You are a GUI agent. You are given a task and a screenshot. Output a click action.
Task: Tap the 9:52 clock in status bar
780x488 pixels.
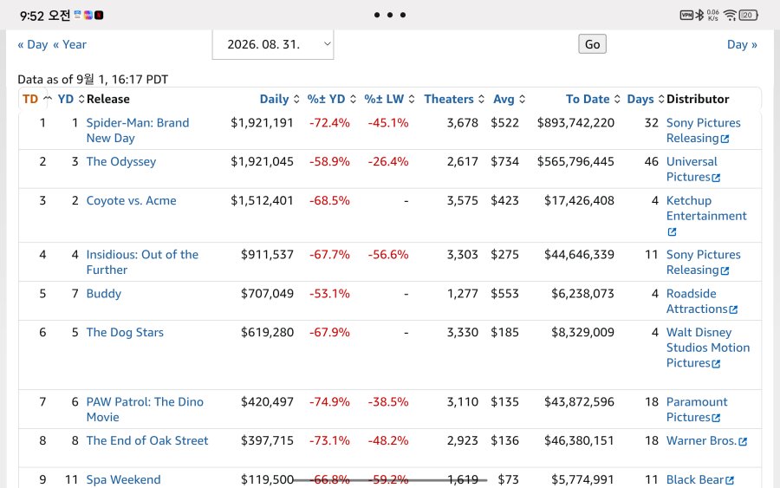point(32,16)
